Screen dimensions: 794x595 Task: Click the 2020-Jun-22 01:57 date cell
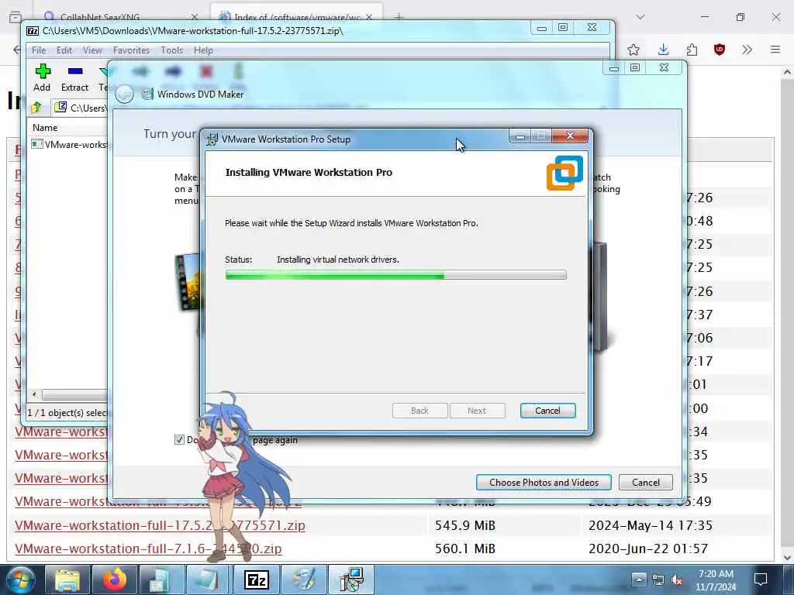(x=648, y=549)
